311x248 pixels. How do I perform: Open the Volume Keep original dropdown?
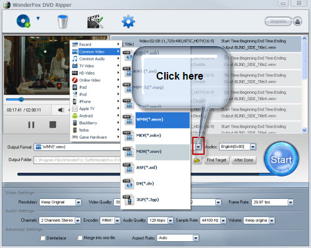pos(272,221)
